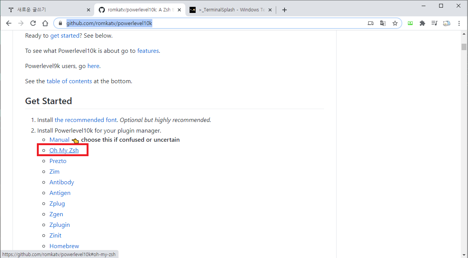Image resolution: width=468 pixels, height=258 pixels.
Task: Open the Extensions puzzle piece menu
Action: click(x=422, y=23)
